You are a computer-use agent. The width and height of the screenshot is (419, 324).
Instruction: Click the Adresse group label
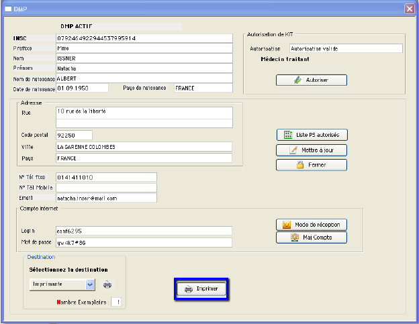click(32, 103)
